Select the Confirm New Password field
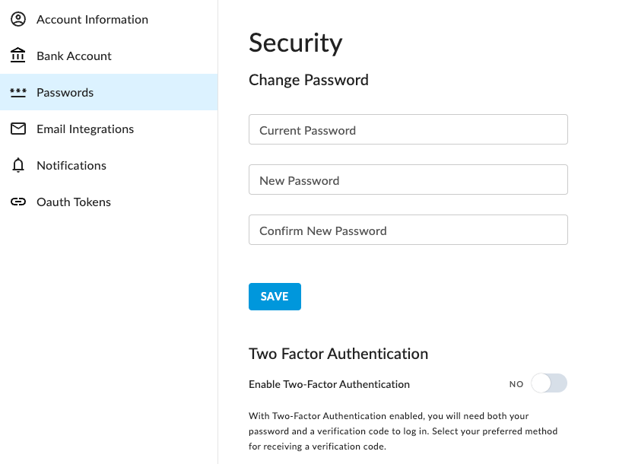This screenshot has width=635, height=464. click(x=408, y=230)
